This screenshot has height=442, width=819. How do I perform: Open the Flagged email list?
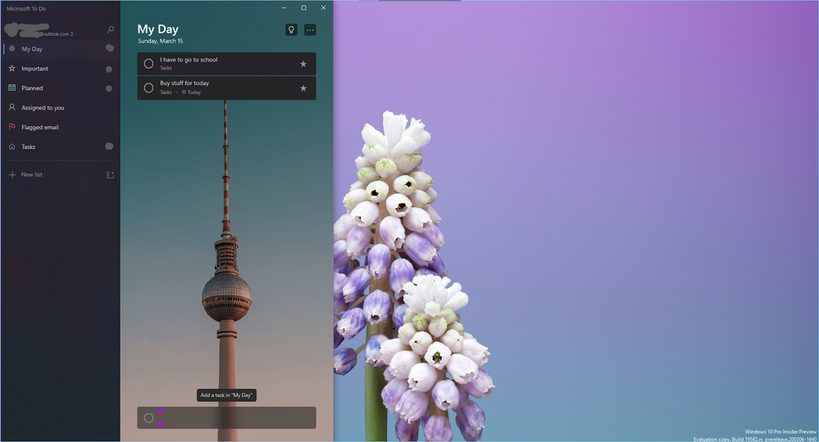pyautogui.click(x=60, y=127)
